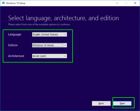Click the Architecture field label
The width and height of the screenshot is (140, 111).
pyautogui.click(x=16, y=56)
